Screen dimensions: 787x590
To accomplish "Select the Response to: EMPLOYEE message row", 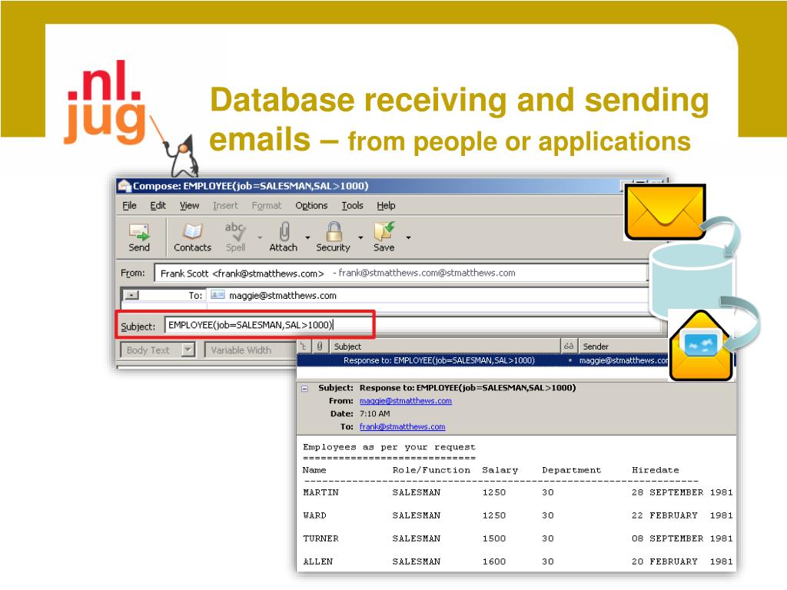I will pyautogui.click(x=483, y=360).
